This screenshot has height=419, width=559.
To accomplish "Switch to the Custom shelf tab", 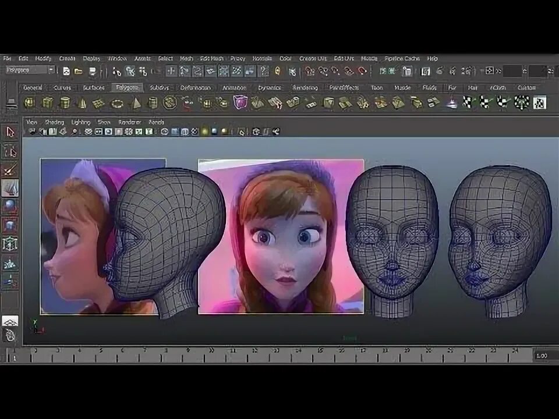I will pyautogui.click(x=526, y=88).
